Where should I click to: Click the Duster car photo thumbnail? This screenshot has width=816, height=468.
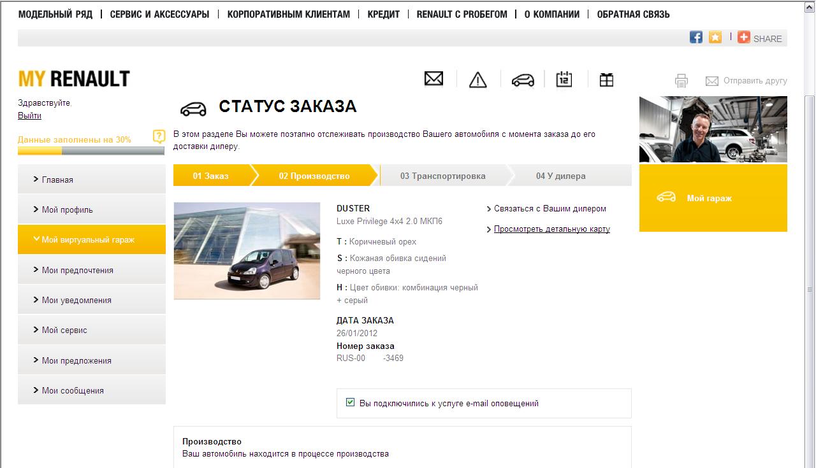[x=247, y=251]
